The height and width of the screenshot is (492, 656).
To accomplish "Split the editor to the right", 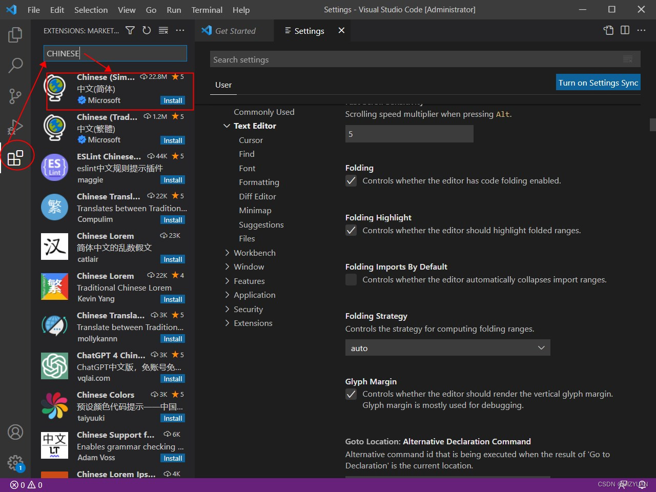I will 625,30.
